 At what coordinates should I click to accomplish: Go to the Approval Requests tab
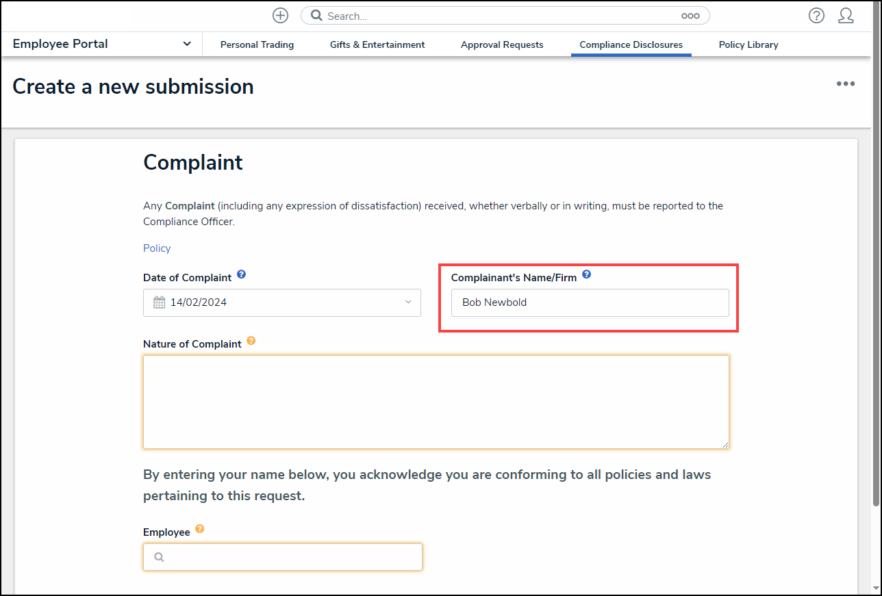click(x=502, y=44)
